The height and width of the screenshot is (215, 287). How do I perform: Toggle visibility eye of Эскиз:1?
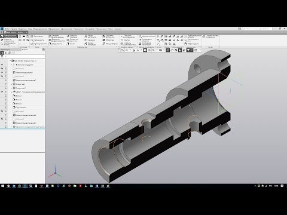click(x=2, y=69)
